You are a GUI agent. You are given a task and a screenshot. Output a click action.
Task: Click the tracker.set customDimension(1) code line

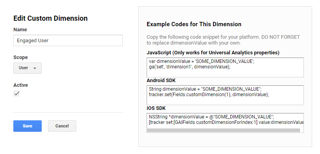pyautogui.click(x=209, y=95)
